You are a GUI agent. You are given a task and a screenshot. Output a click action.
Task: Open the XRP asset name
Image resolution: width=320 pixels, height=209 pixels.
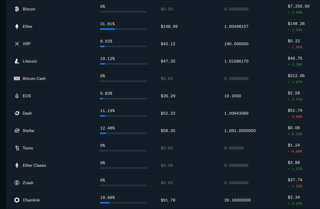pyautogui.click(x=26, y=44)
